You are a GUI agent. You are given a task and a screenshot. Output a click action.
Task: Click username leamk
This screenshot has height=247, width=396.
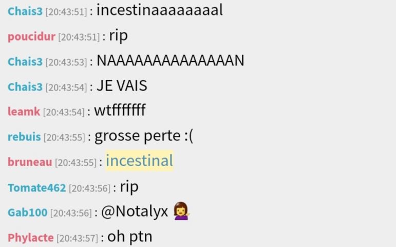tap(24, 112)
